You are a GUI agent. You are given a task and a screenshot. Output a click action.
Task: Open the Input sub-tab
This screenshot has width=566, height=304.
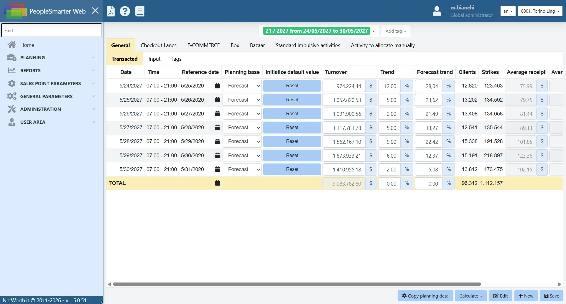point(154,59)
